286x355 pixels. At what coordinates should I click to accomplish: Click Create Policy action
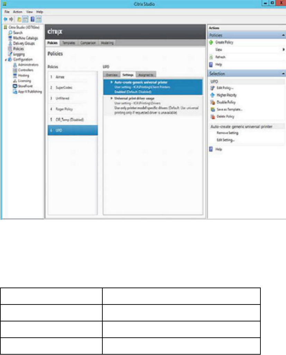click(224, 42)
